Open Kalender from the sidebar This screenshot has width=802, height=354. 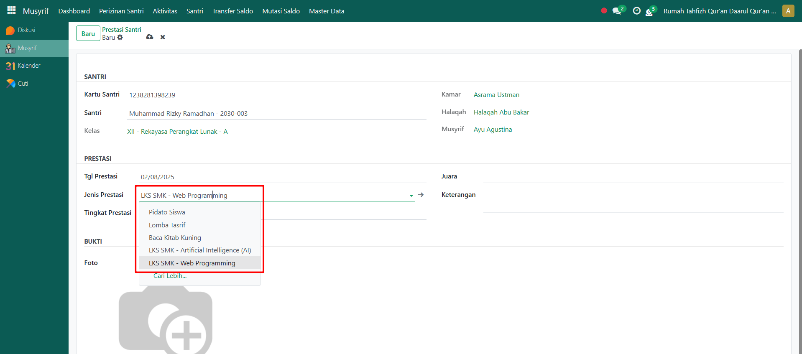[29, 66]
